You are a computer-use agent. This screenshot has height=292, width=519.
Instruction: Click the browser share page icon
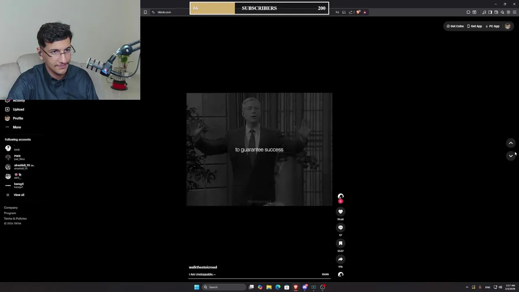(351, 12)
